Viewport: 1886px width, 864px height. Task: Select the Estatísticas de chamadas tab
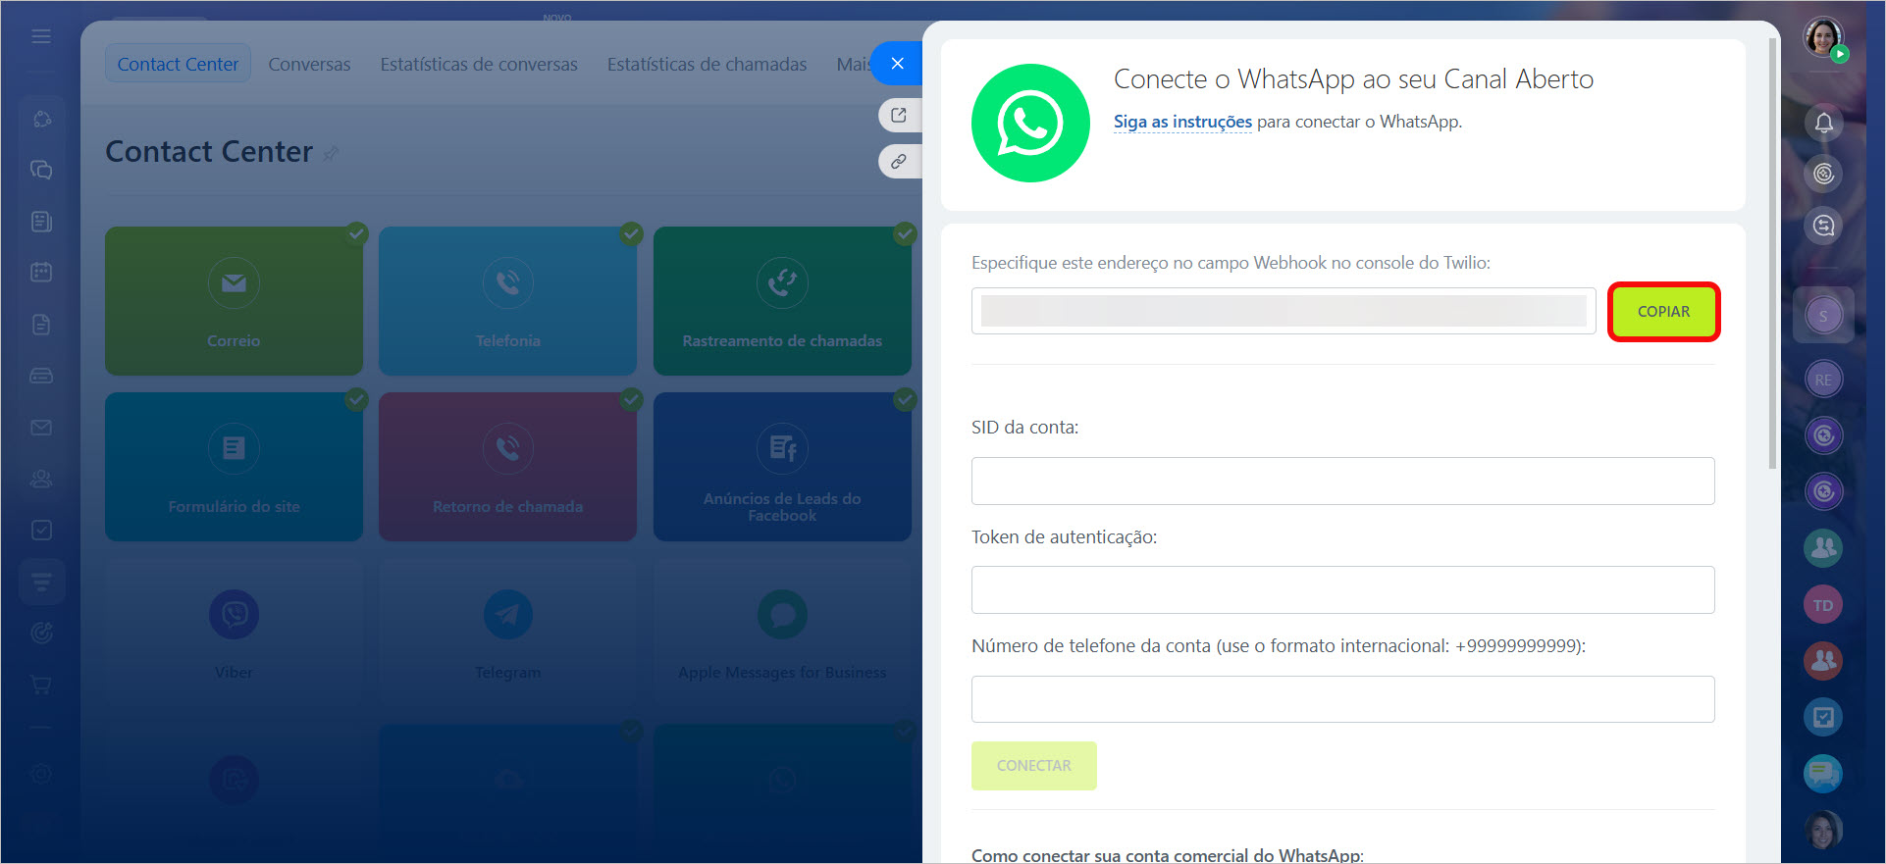point(707,65)
